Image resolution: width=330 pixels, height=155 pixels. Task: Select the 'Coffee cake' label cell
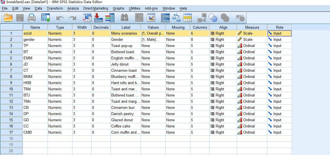(126, 126)
